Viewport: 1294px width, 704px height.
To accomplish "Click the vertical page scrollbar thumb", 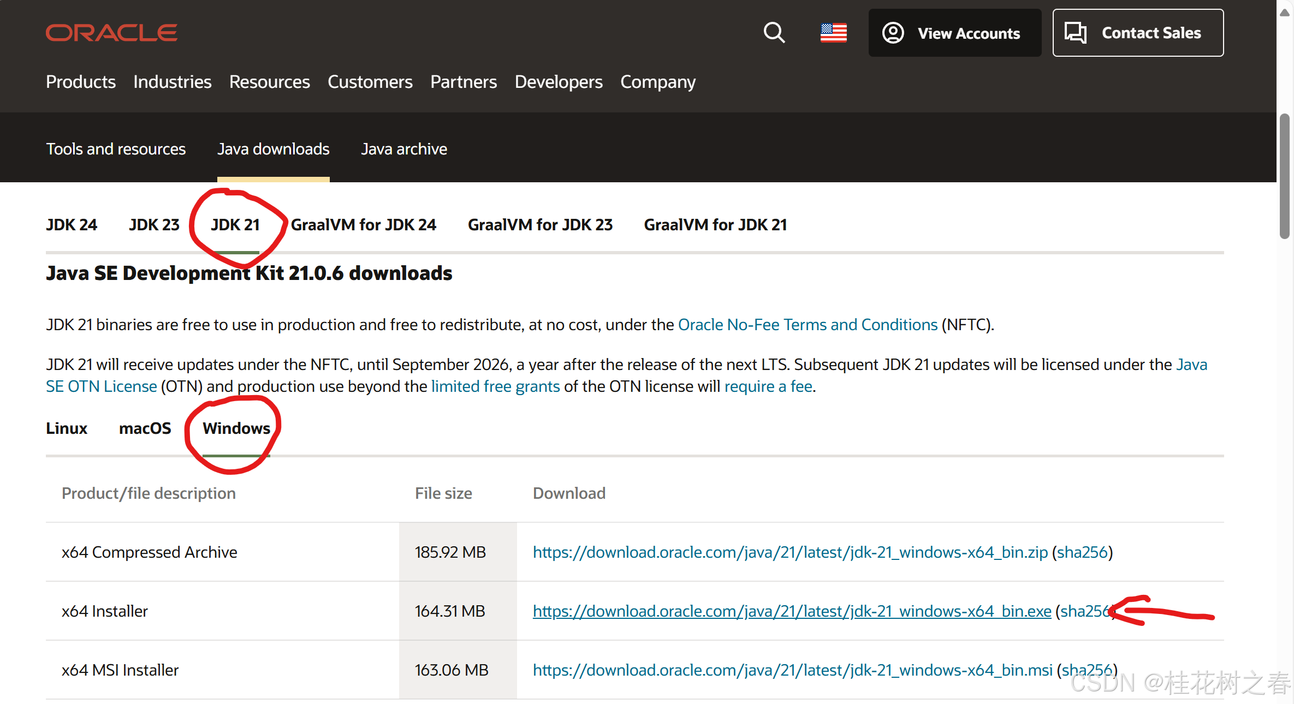I will 1285,175.
